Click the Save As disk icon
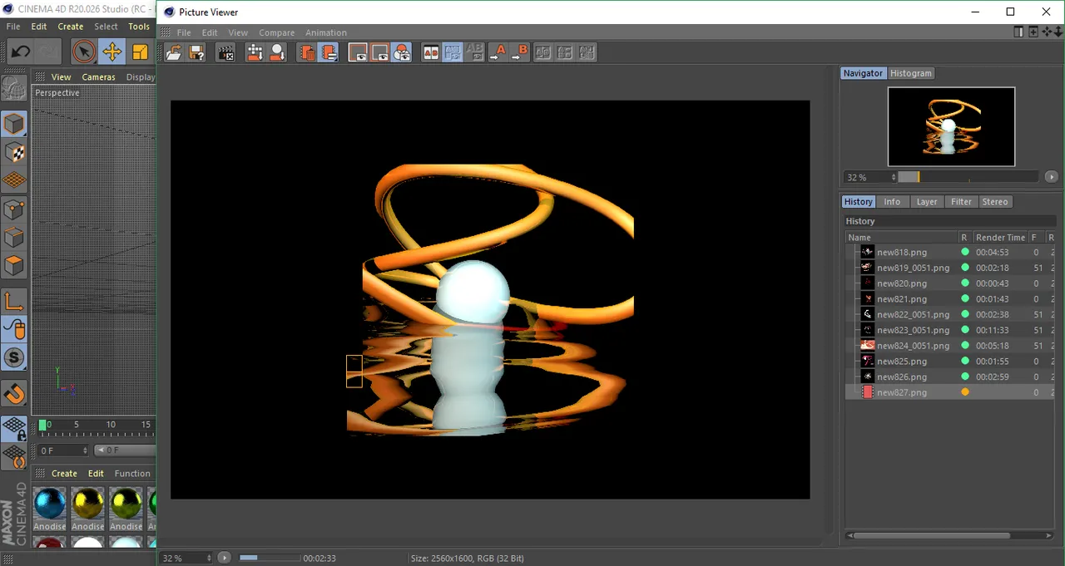The height and width of the screenshot is (566, 1065). pos(196,52)
